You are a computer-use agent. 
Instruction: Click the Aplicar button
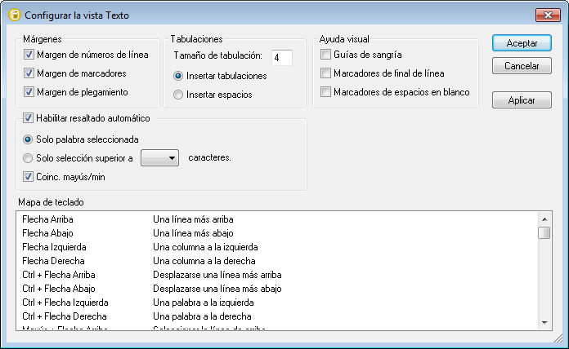tap(522, 100)
